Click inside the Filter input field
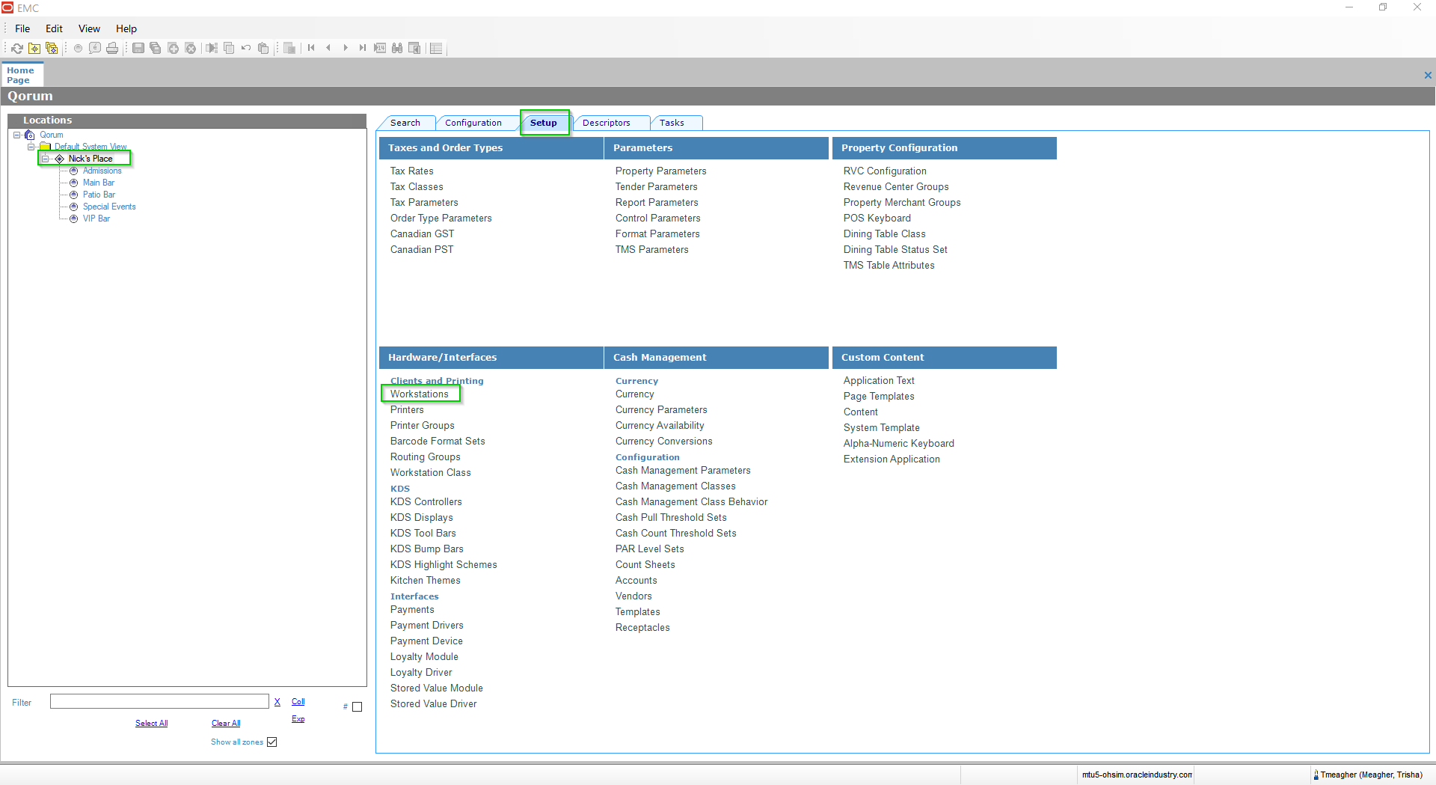This screenshot has width=1436, height=785. [159, 701]
